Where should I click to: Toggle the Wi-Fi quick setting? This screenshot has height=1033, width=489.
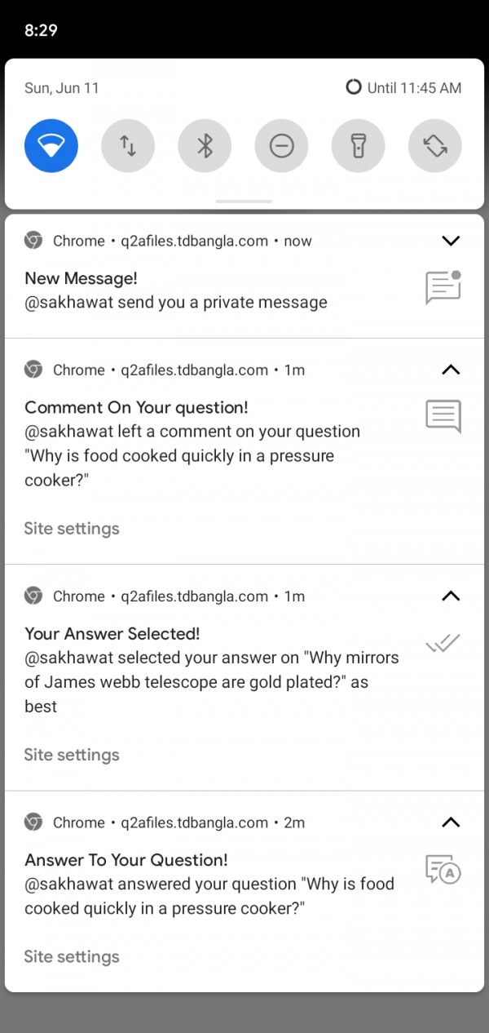pyautogui.click(x=51, y=146)
